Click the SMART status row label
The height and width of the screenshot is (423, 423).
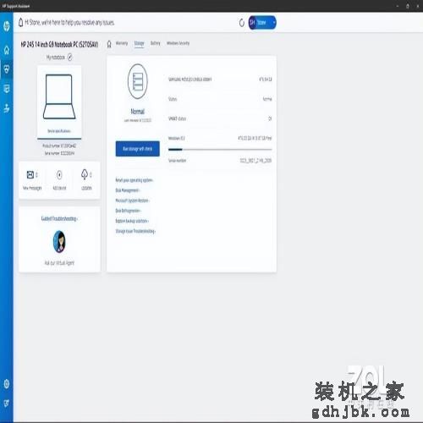pyautogui.click(x=177, y=118)
